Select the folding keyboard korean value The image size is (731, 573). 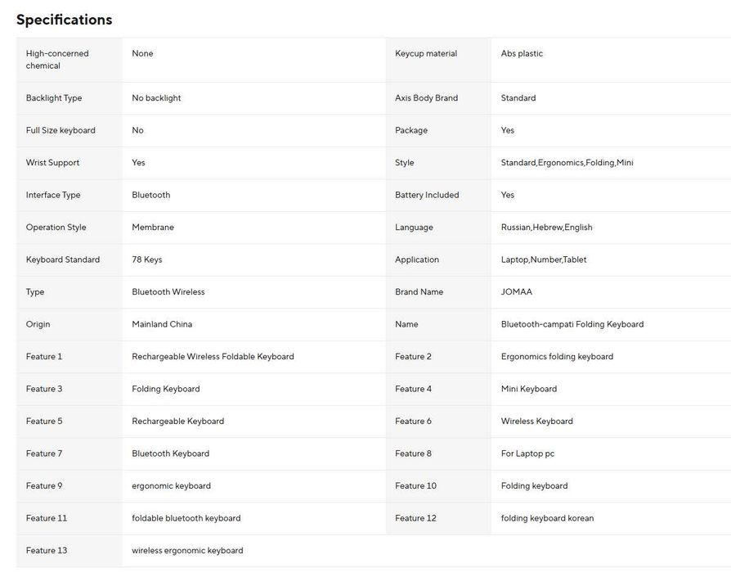(547, 518)
